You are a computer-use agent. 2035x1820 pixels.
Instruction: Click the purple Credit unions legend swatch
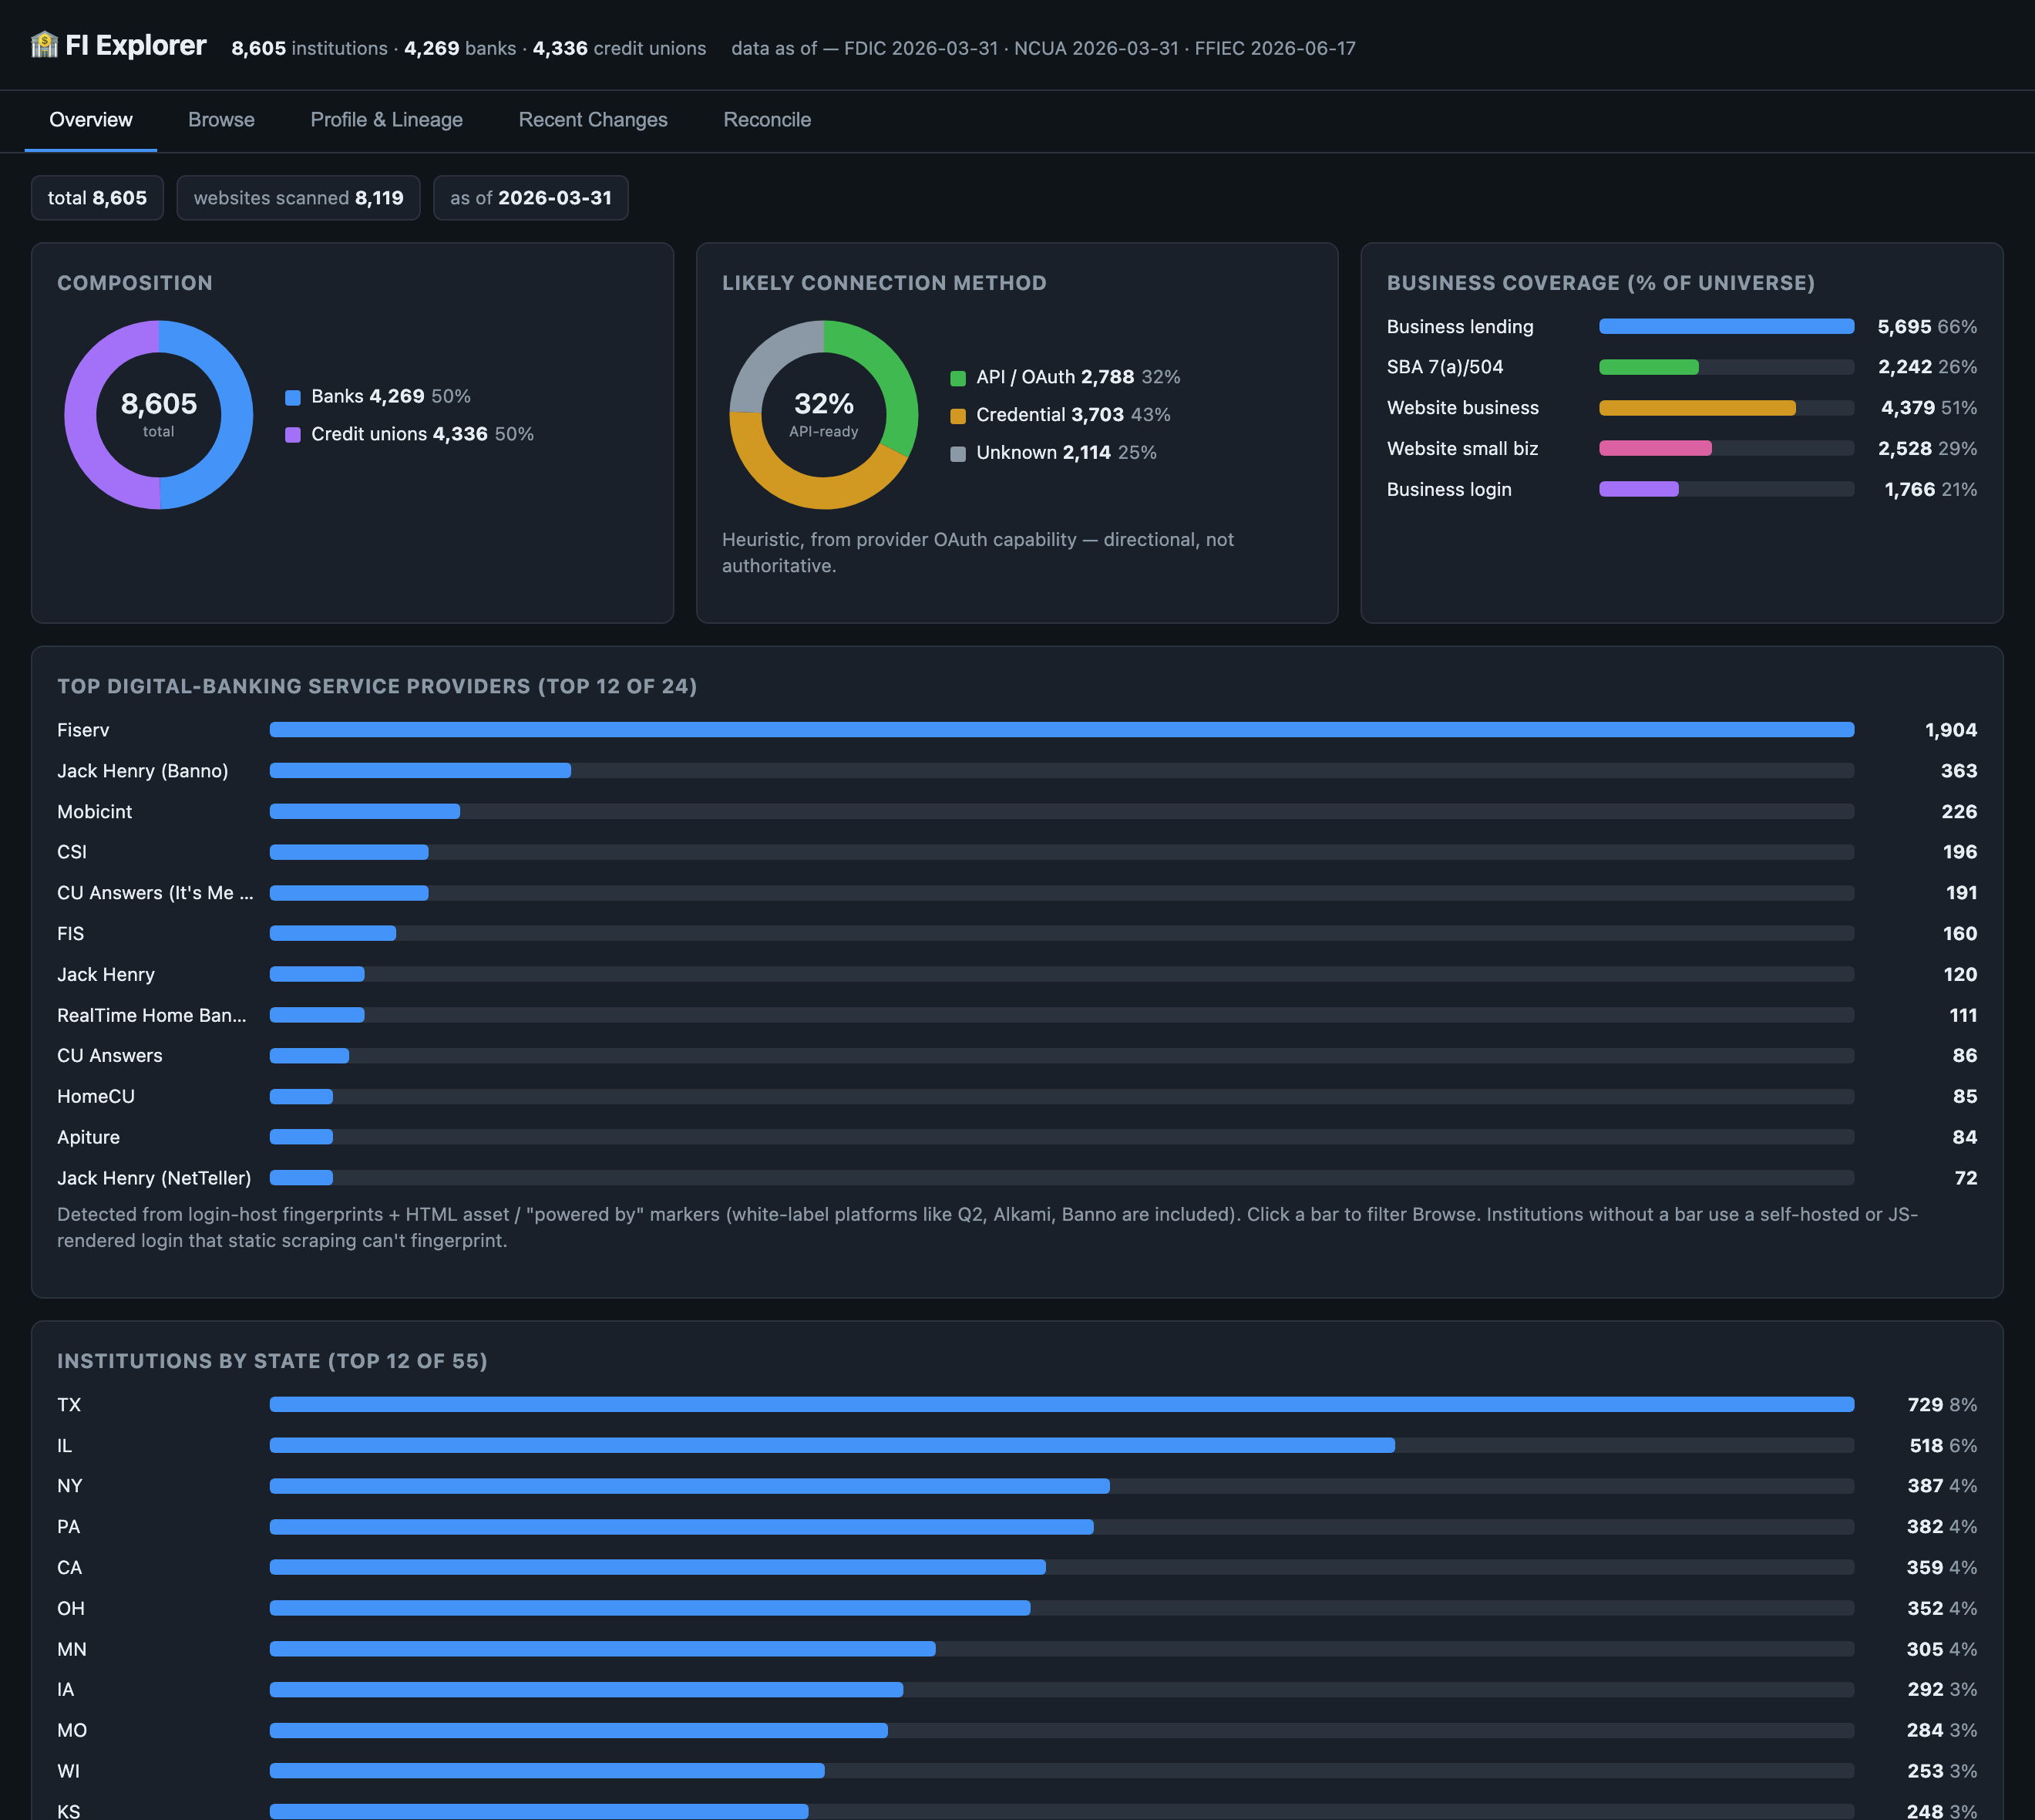(x=293, y=435)
